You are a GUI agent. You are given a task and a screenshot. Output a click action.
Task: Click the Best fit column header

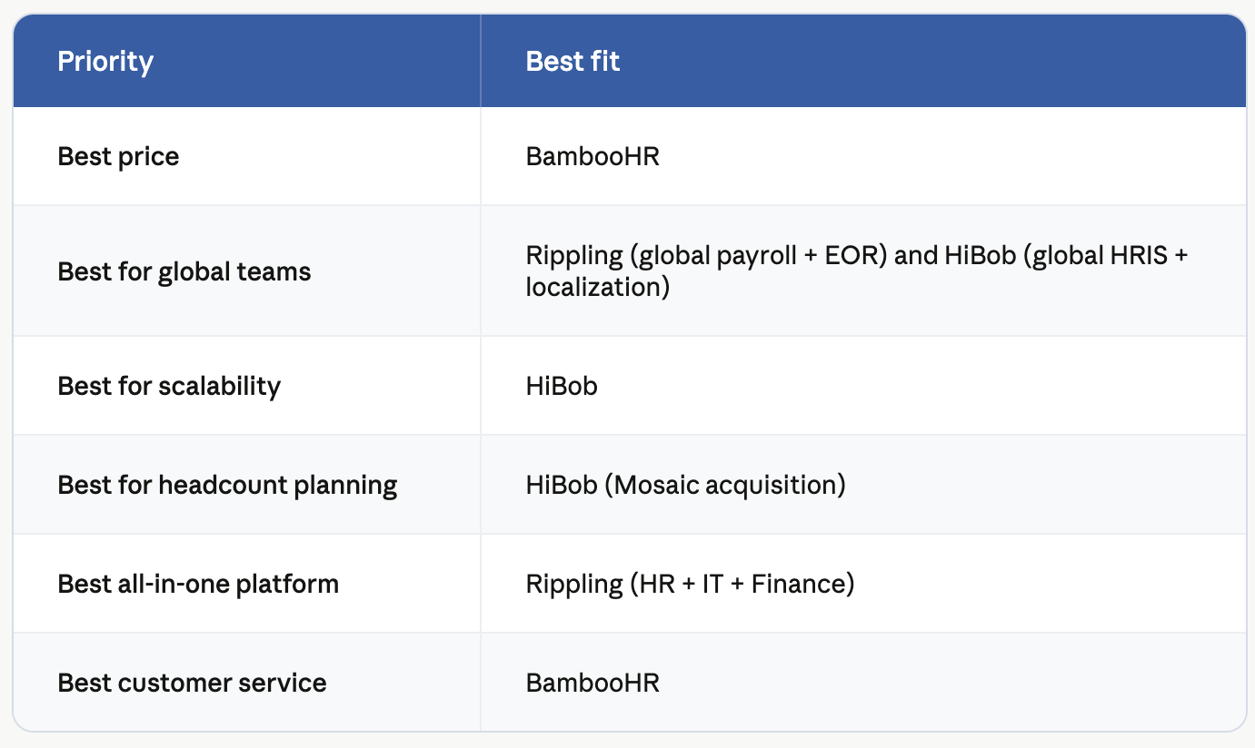(x=573, y=62)
